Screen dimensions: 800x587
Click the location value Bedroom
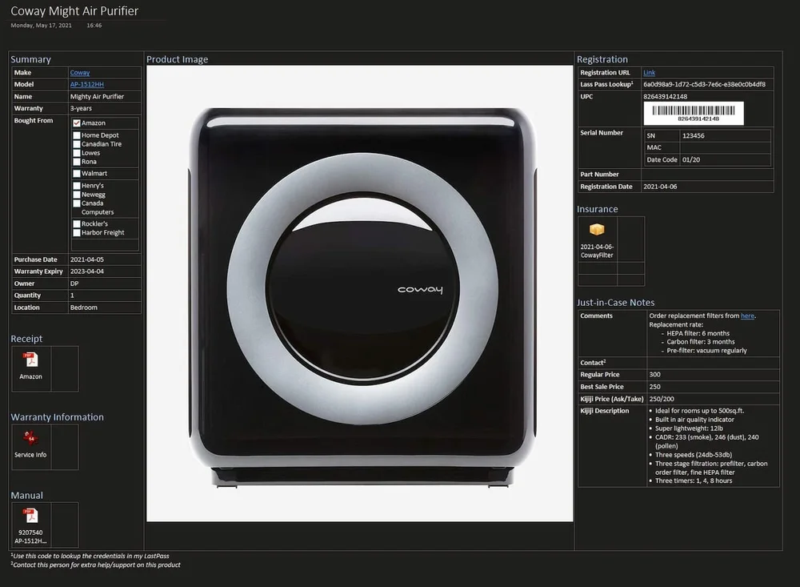84,308
